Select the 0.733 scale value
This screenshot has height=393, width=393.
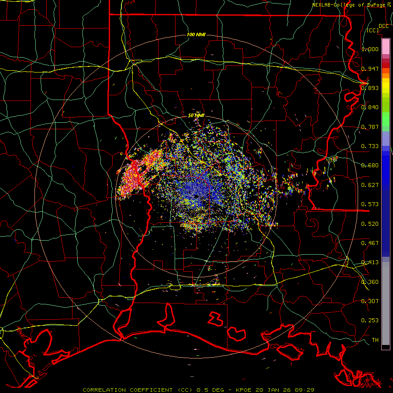click(370, 146)
